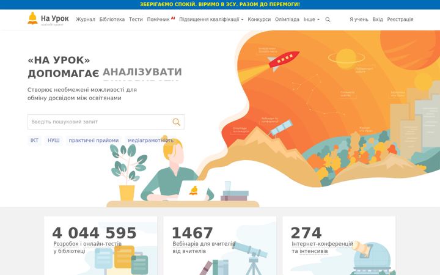
Task: Click the 274 conferences number
Action: 306,233
